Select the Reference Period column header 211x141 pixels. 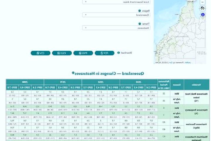164,85
